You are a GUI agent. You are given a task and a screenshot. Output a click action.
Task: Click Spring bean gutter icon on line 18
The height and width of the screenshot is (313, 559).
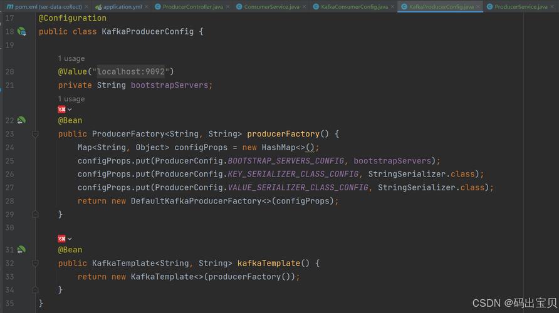tap(21, 31)
